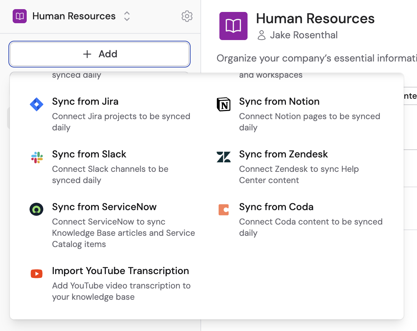417x331 pixels.
Task: Select the Sync from Coda option
Action: pos(276,207)
